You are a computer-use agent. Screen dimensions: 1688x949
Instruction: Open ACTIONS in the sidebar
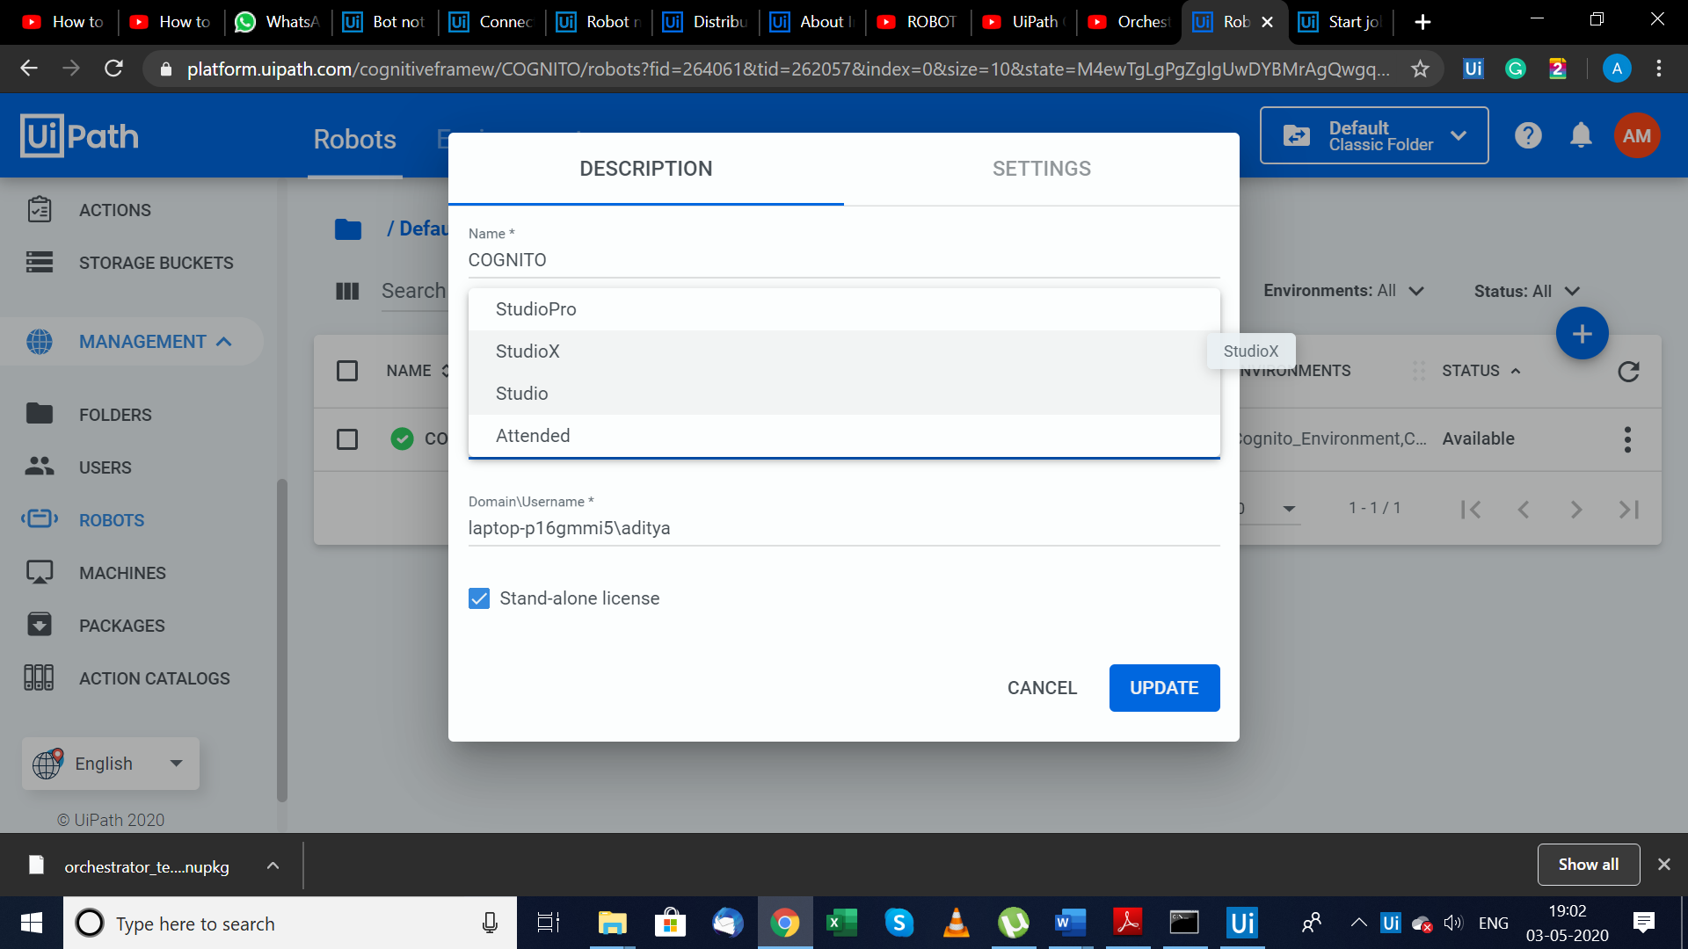(x=115, y=210)
